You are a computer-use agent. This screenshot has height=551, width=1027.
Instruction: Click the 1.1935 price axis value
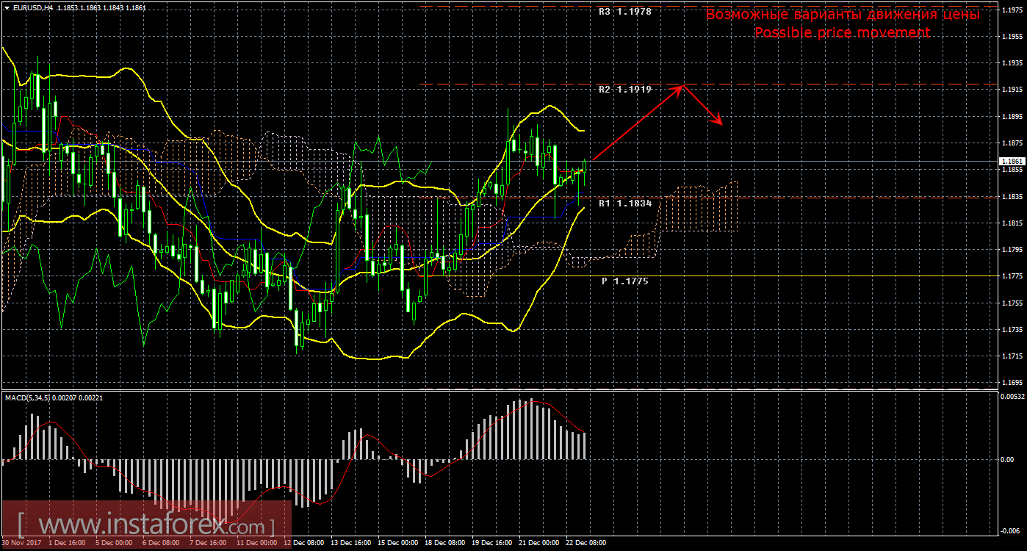tap(1012, 63)
